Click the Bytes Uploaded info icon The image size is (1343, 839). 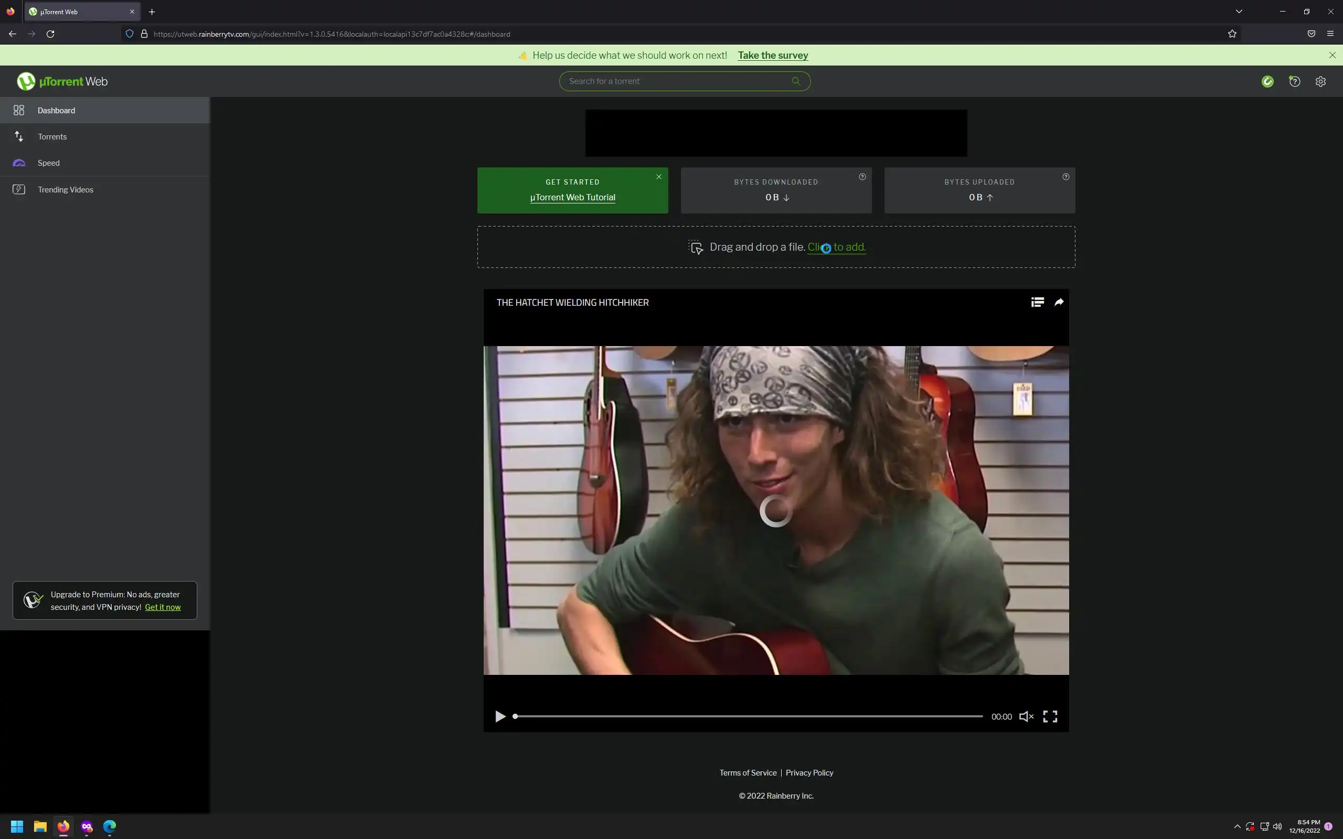1065,177
